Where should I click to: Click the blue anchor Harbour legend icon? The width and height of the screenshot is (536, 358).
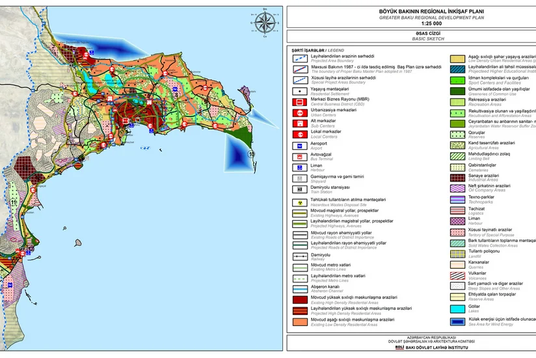click(x=300, y=167)
